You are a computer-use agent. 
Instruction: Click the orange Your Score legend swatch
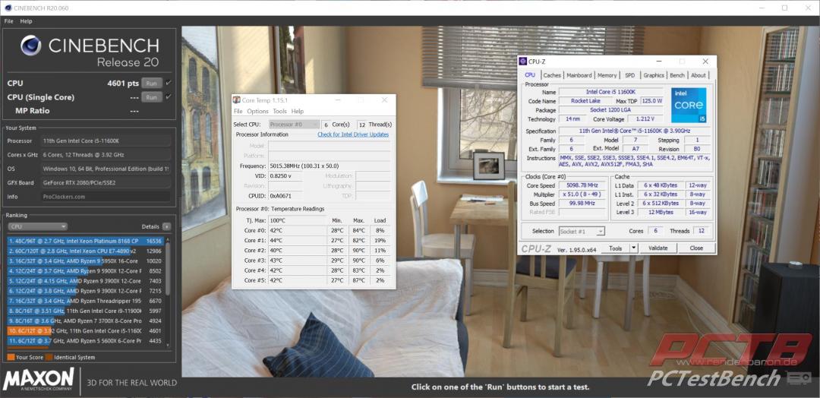11,357
